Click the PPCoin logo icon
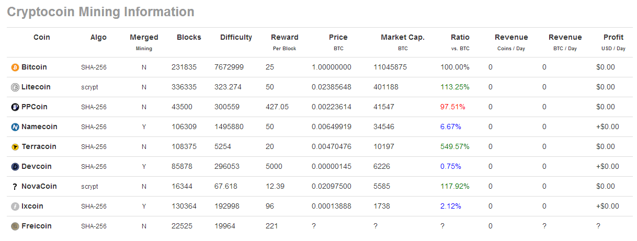637x241 pixels. tap(15, 107)
